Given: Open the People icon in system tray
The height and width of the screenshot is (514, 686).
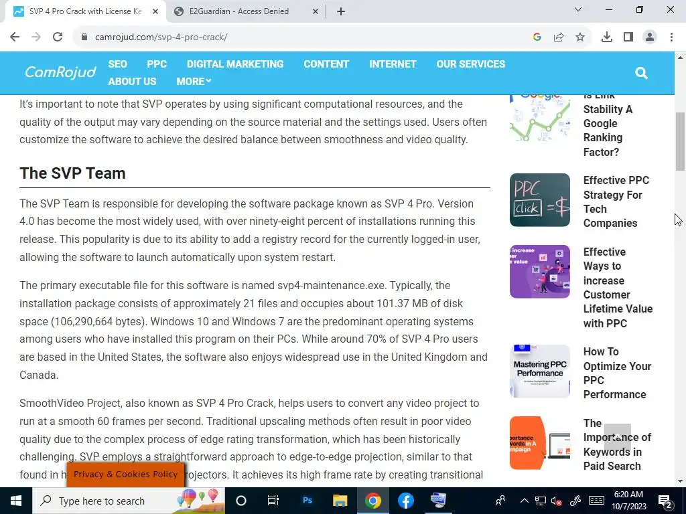Looking at the screenshot, I should 500,501.
